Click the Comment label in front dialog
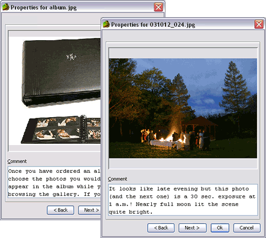The width and height of the screenshot is (266, 238). click(118, 179)
